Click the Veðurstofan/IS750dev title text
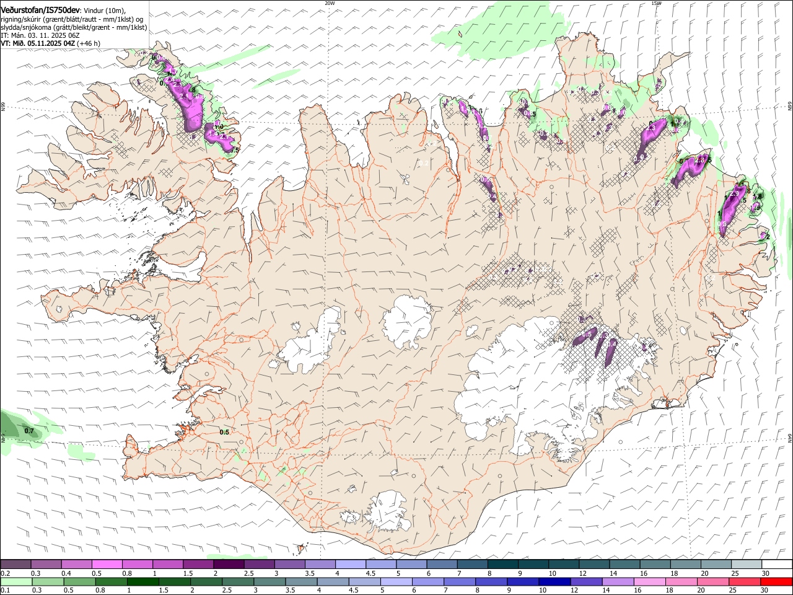The image size is (793, 595). coord(40,10)
